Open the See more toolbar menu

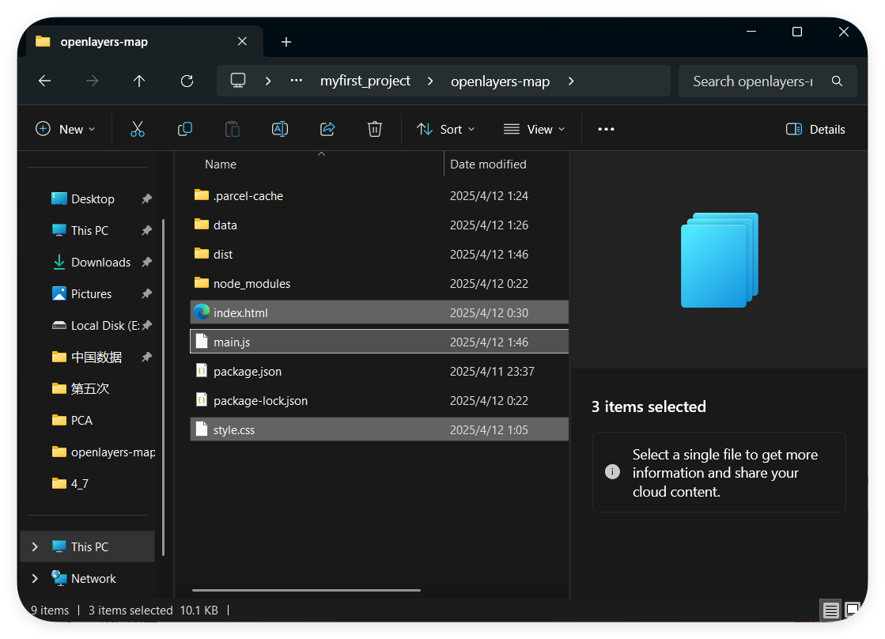[606, 129]
